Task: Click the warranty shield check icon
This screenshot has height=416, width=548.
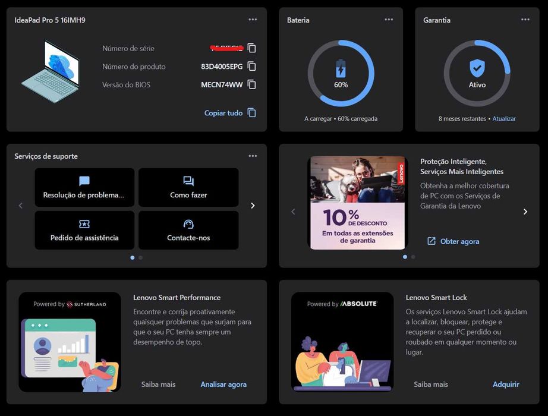Action: pos(477,68)
